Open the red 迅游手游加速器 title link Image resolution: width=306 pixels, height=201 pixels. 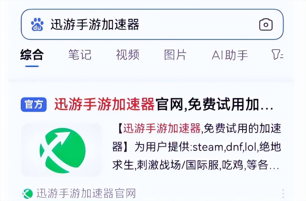[x=104, y=105]
